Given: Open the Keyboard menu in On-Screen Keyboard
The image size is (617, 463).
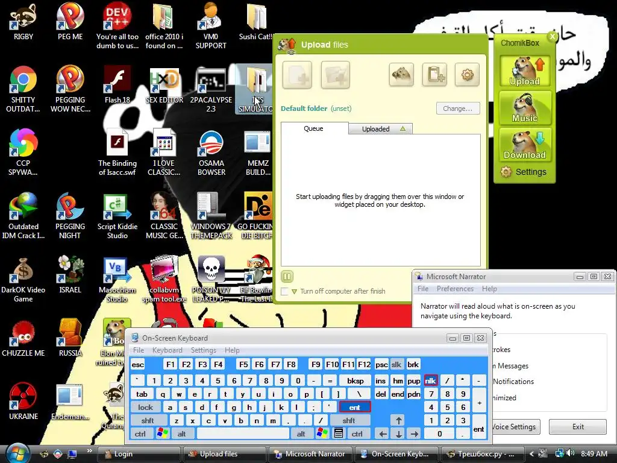Looking at the screenshot, I should coord(168,350).
